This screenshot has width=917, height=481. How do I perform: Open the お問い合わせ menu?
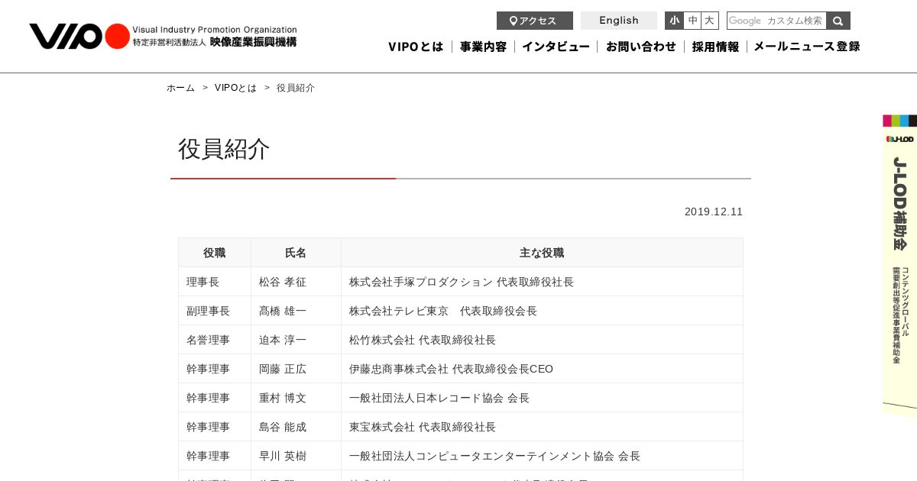[641, 47]
